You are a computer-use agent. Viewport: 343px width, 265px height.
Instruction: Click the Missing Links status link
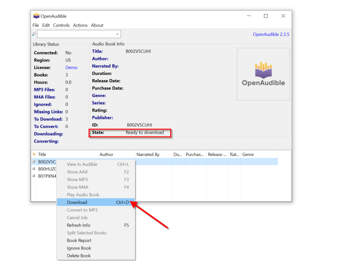(x=49, y=112)
